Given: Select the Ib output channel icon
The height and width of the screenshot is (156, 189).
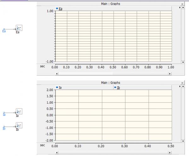Looking at the screenshot, I should (19, 125).
